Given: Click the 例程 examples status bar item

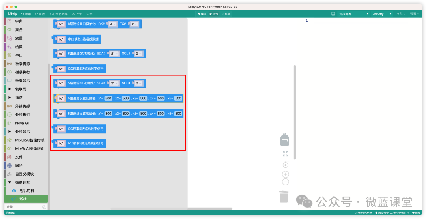Looking at the screenshot, I should 10,213.
